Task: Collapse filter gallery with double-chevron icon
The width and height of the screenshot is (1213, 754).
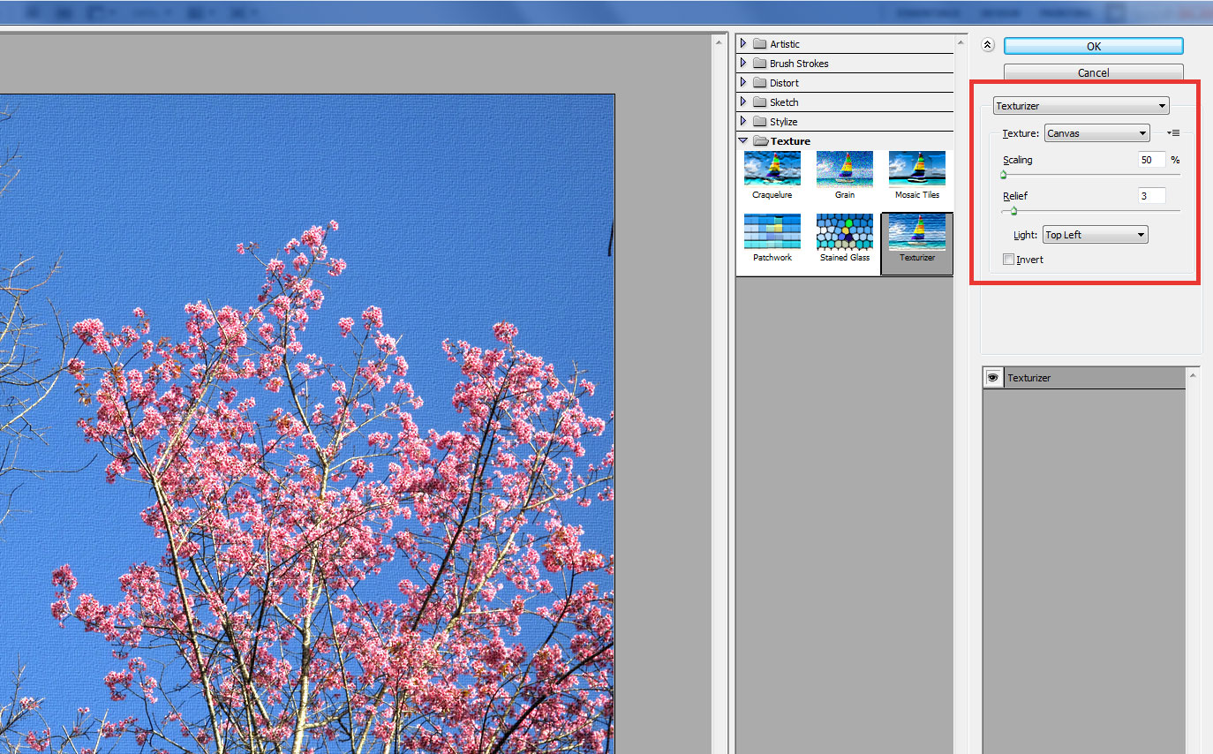Action: [x=988, y=46]
